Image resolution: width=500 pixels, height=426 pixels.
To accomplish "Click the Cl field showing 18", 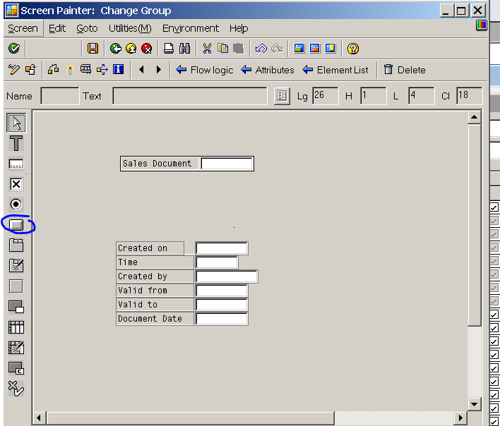I will click(x=469, y=96).
